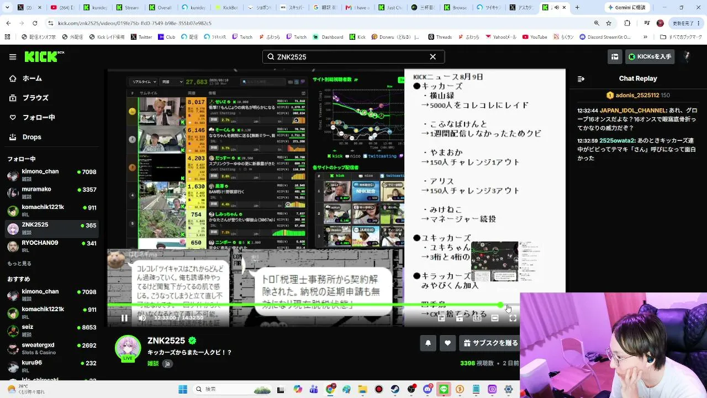Image resolution: width=707 pixels, height=398 pixels.
Task: Open Steam from the taskbar
Action: tap(395, 389)
